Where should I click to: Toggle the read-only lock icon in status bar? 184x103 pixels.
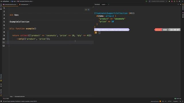point(180,101)
